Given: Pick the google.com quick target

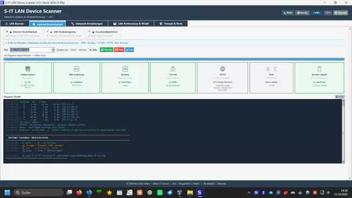Looking at the screenshot, I should tap(62, 50).
